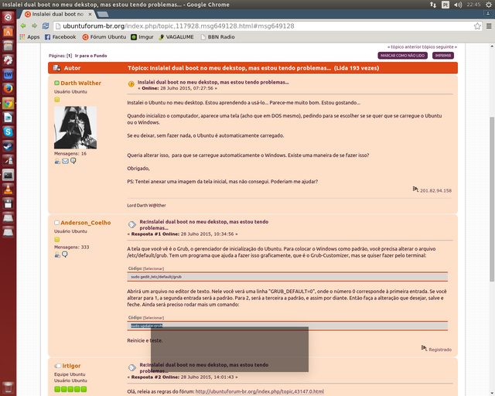Screen dimensions: 495x396
Task: Click Registrado link in Anderson's post
Action: 440,350
